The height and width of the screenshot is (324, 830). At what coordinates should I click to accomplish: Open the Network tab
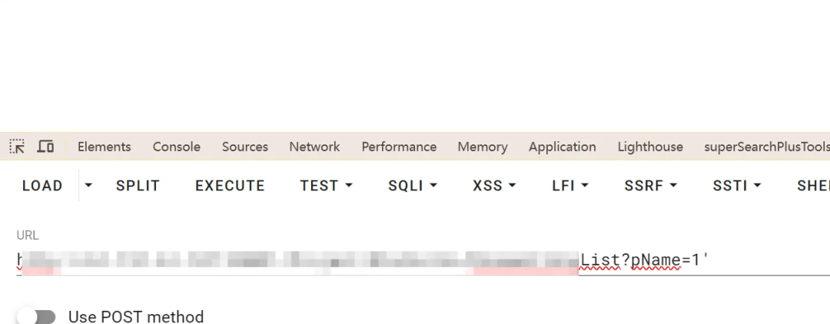click(314, 147)
